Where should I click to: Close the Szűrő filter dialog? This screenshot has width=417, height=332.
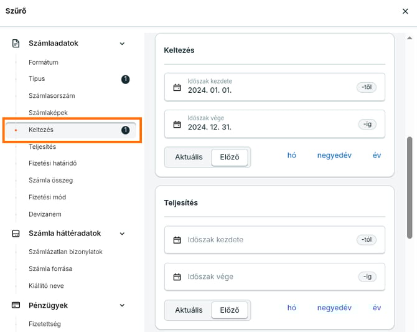point(406,11)
